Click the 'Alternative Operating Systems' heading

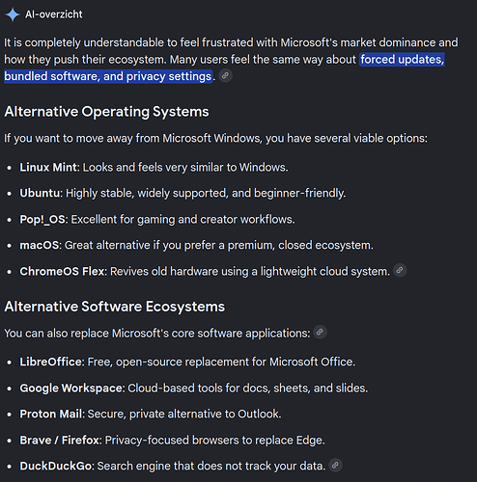106,112
